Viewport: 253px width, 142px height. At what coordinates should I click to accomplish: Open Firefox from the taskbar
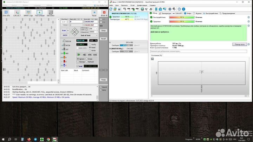tap(29, 139)
